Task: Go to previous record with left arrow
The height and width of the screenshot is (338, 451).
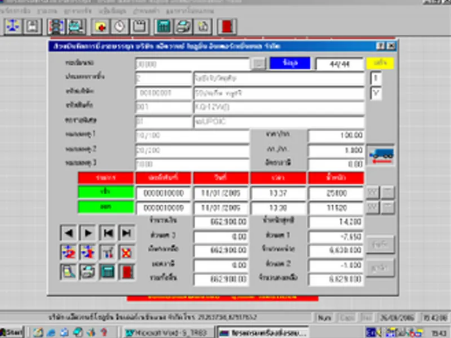Action: tap(68, 233)
